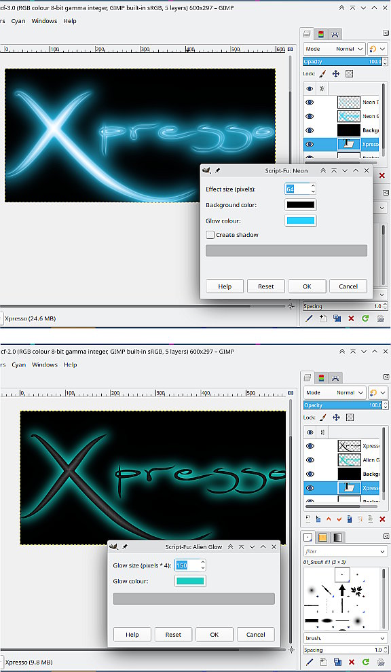Switch to the Paths tab in top window
The image size is (391, 672).
click(x=335, y=34)
